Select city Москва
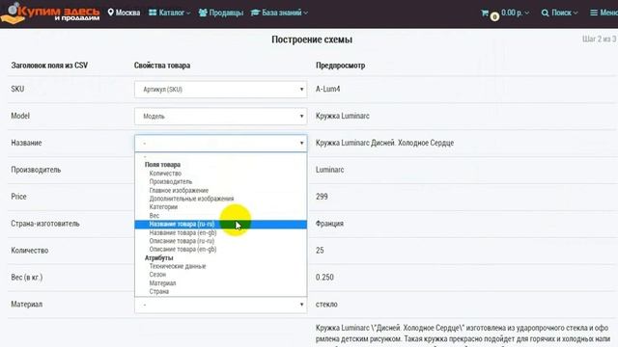The width and height of the screenshot is (618, 347). click(127, 13)
